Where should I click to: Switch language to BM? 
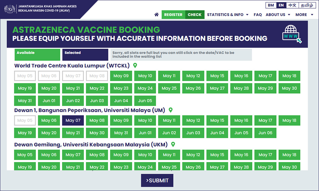tap(271, 5)
